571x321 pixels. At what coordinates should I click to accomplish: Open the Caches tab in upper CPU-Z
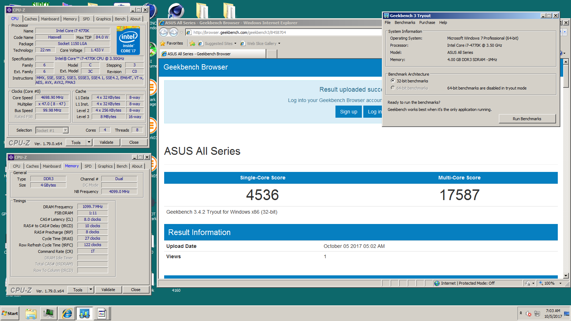coord(31,19)
